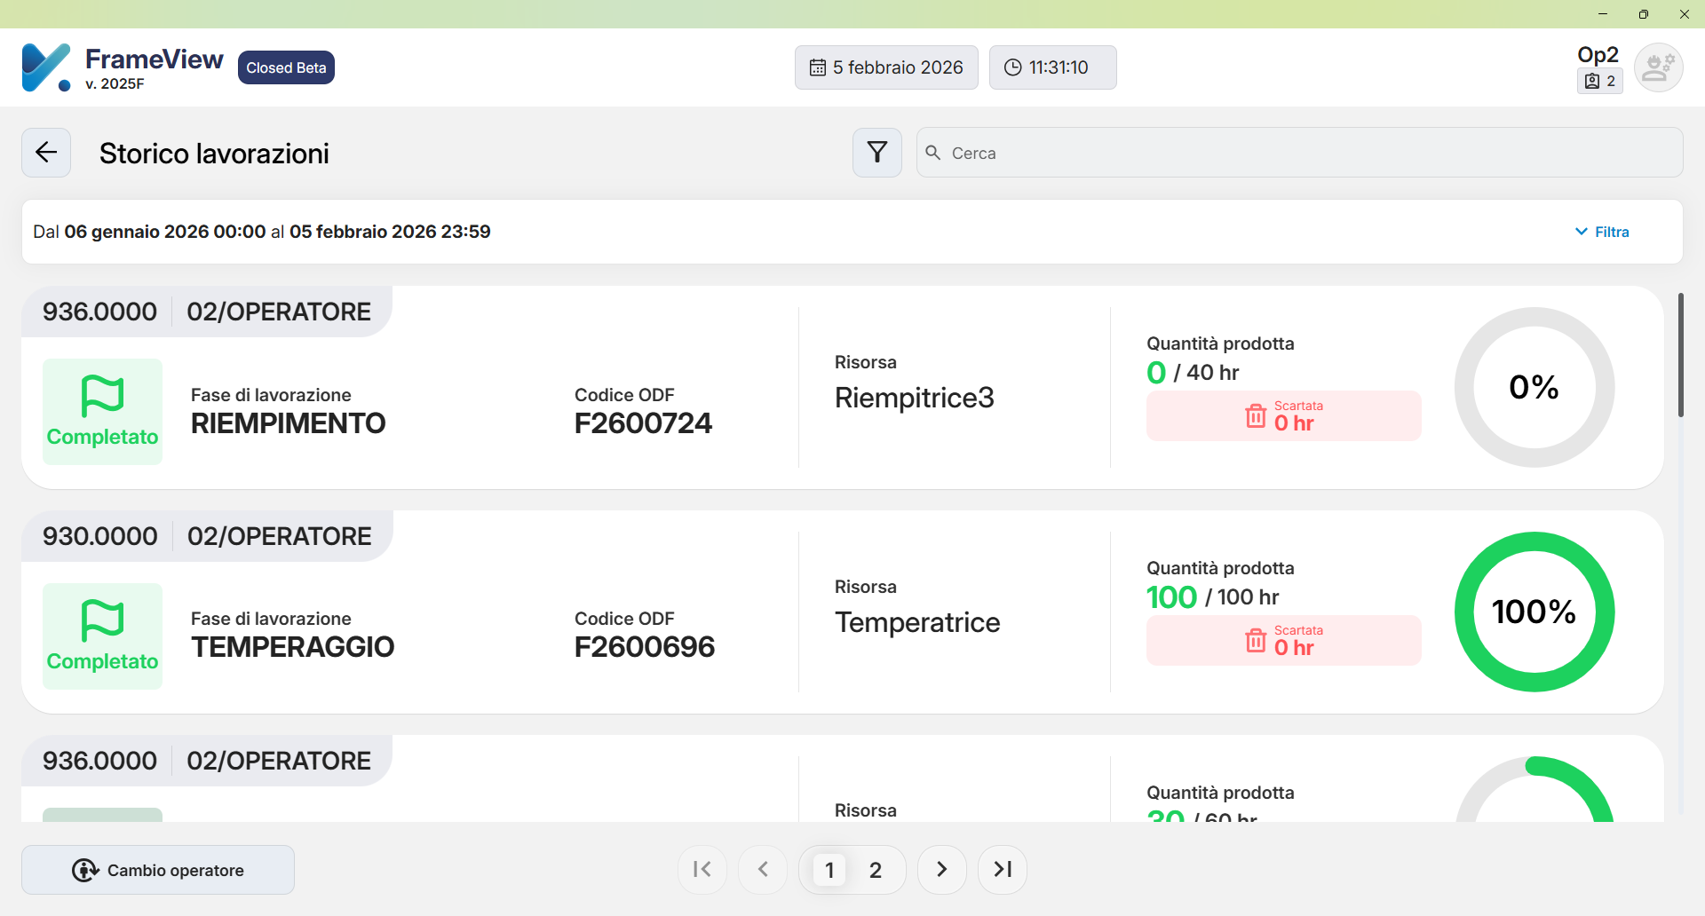Viewport: 1705px width, 916px height.
Task: Go back with the left arrow button
Action: click(x=46, y=153)
